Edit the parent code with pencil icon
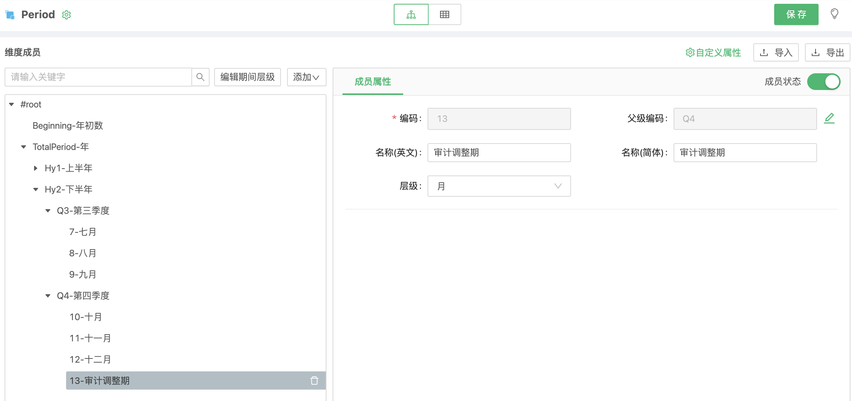Image resolution: width=852 pixels, height=401 pixels. click(x=829, y=118)
